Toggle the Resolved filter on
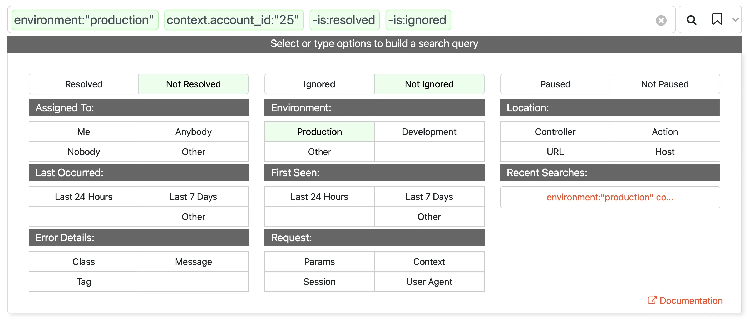The image size is (750, 321). [83, 84]
